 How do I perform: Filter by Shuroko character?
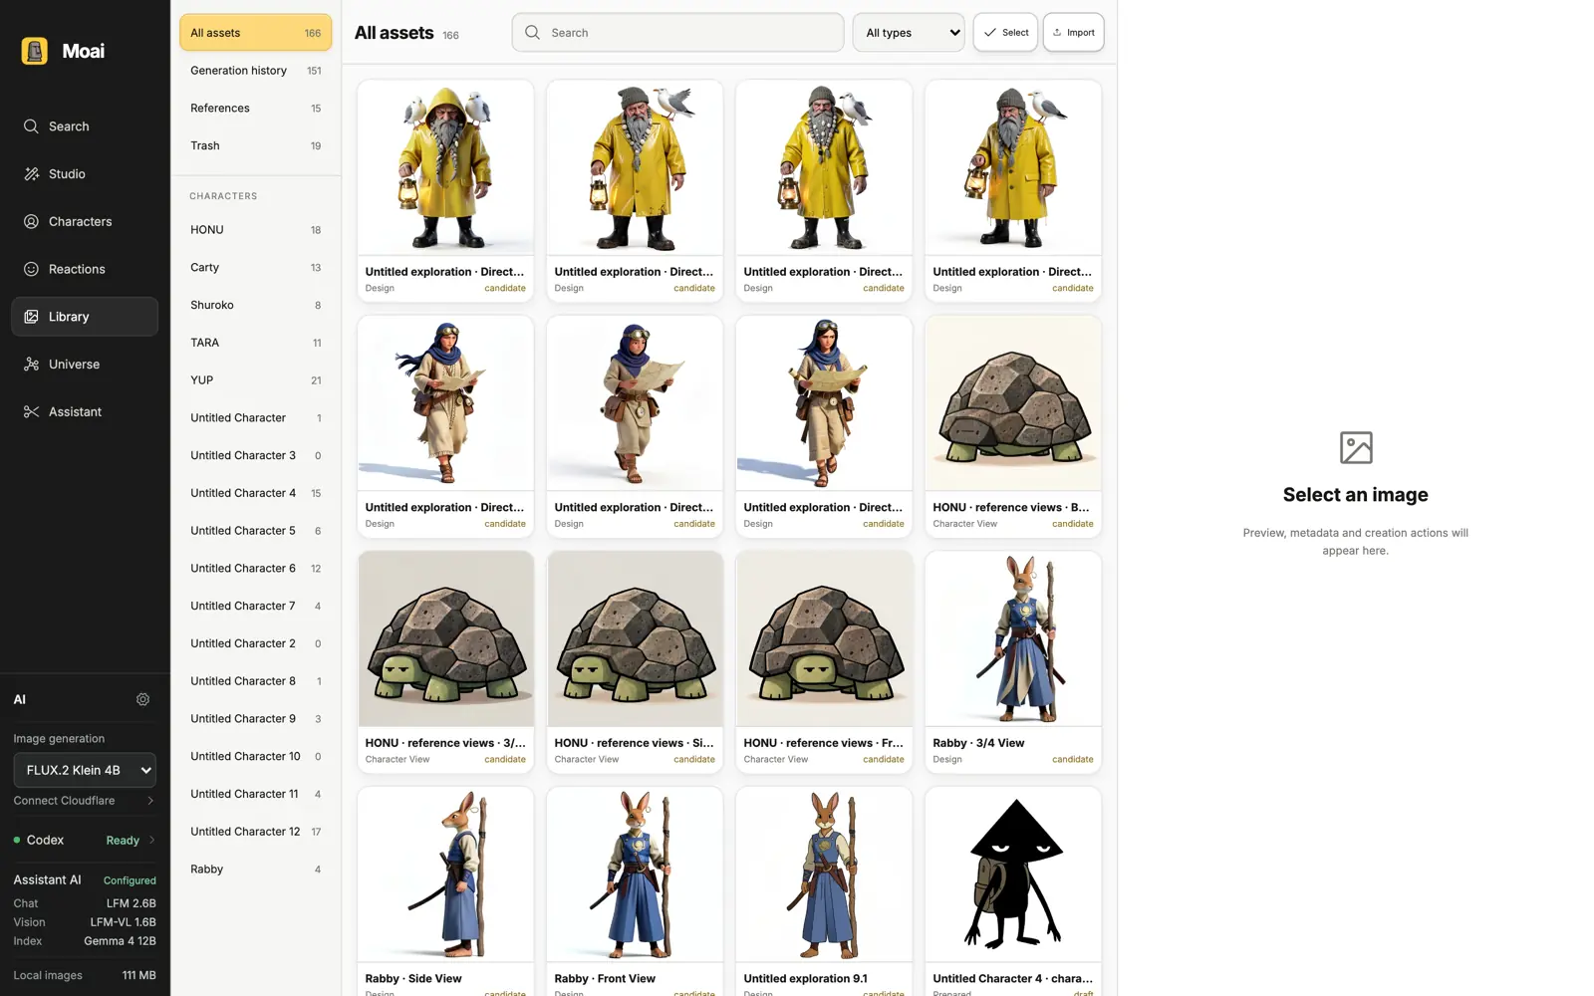pos(255,305)
